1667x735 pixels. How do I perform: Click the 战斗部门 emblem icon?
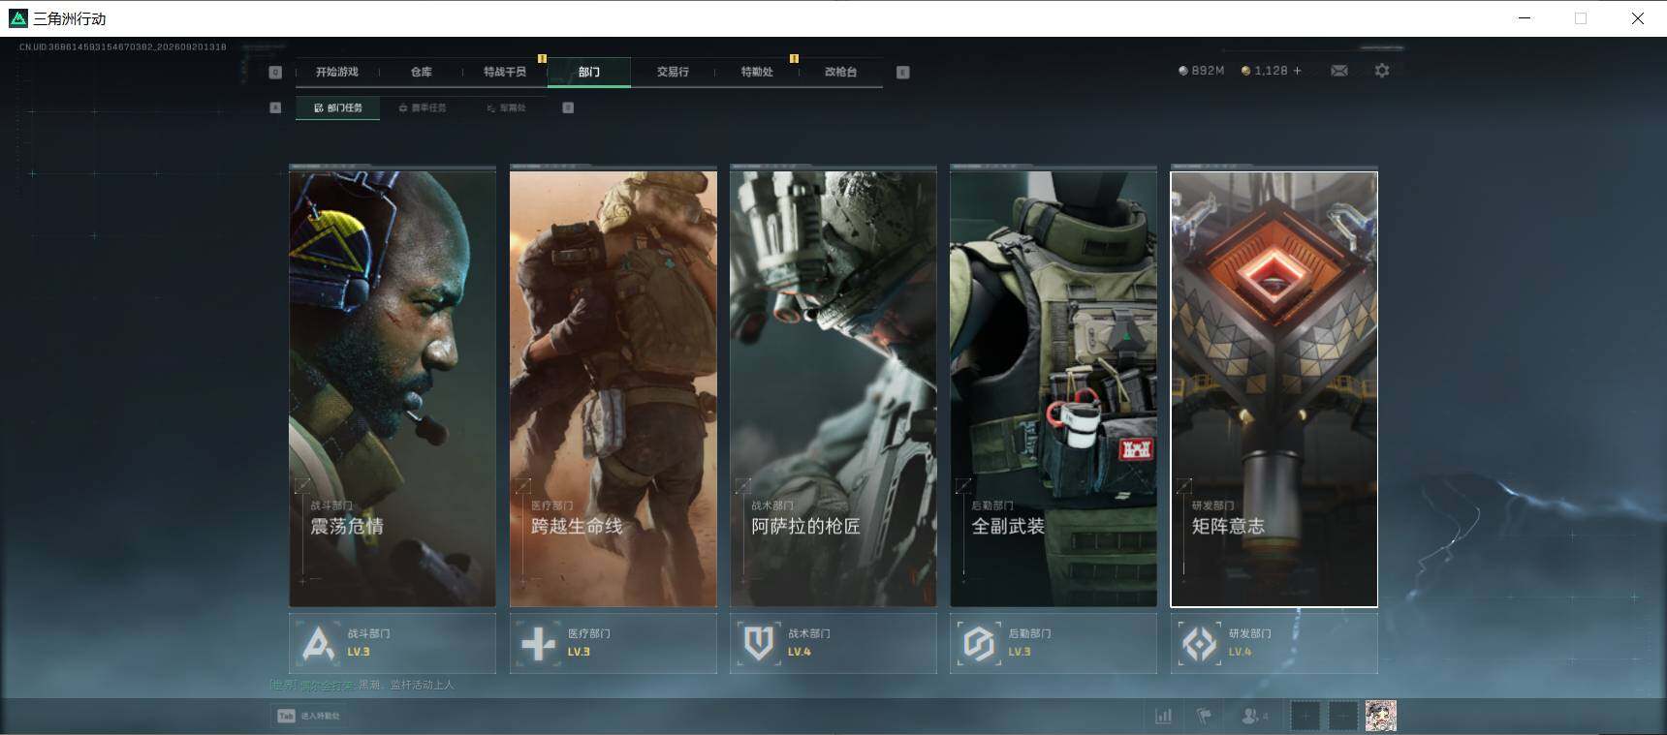point(318,643)
